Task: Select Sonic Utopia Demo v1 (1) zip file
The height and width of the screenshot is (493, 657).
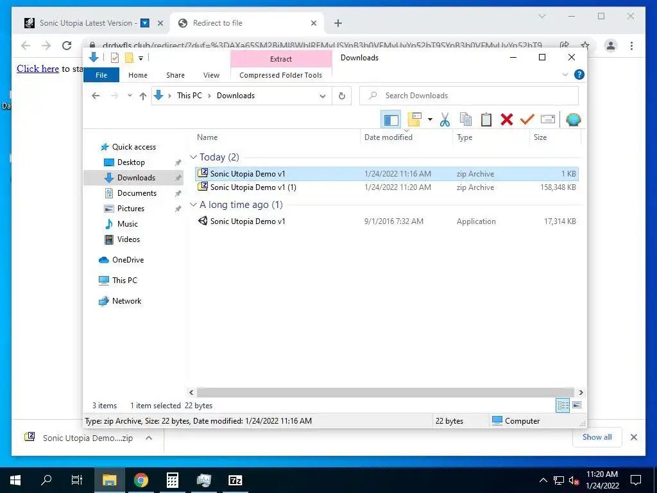Action: coord(387,187)
